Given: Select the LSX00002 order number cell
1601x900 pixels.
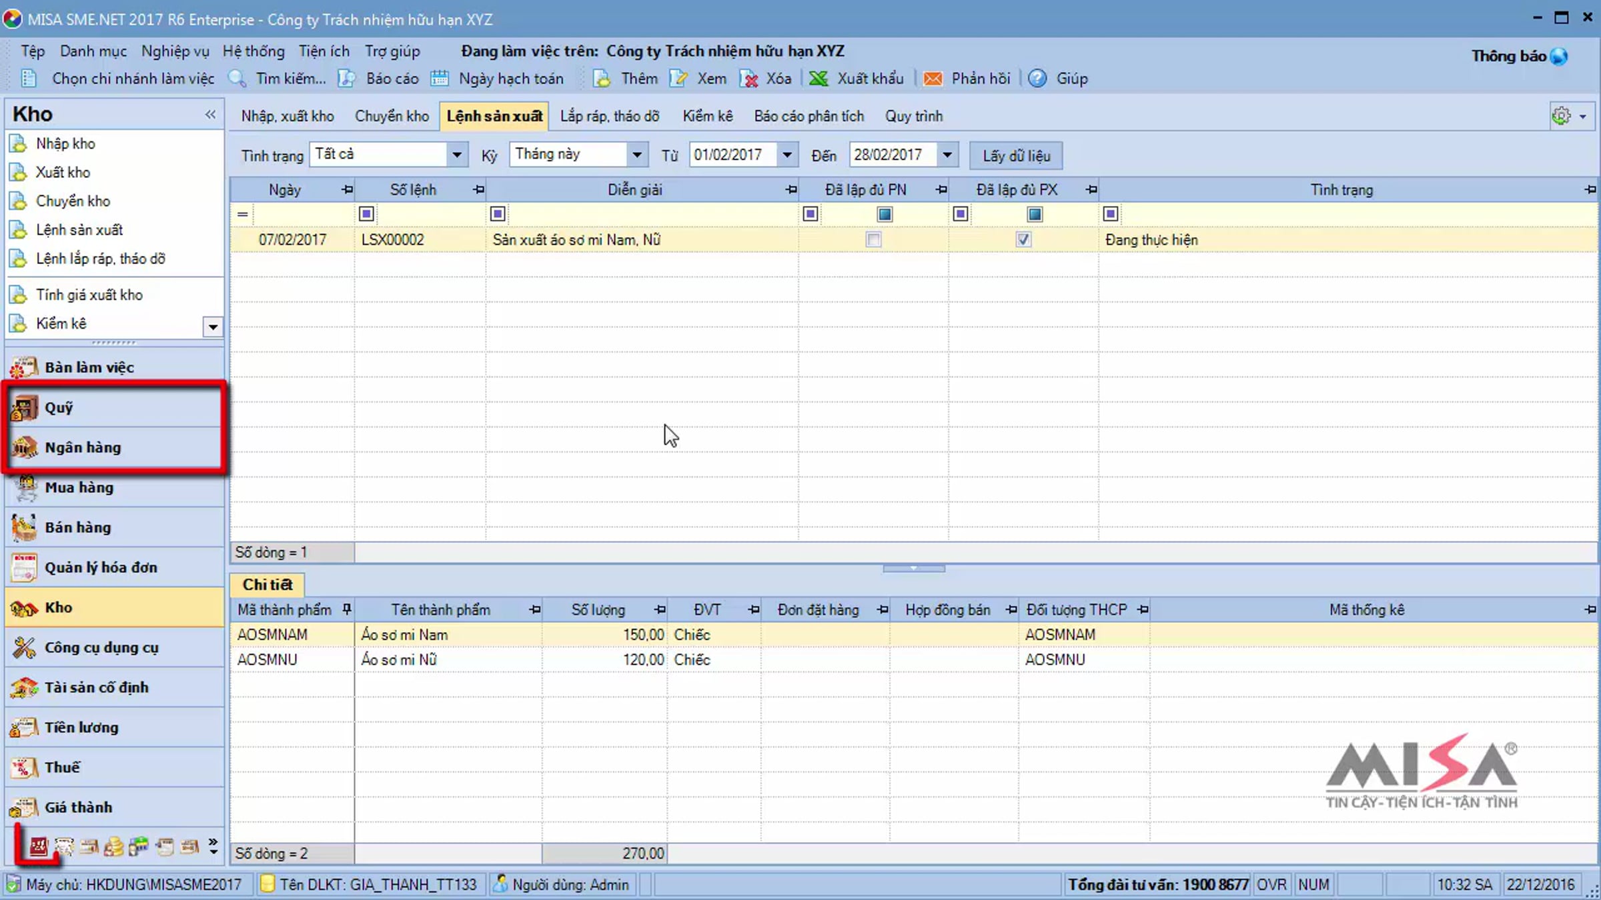Looking at the screenshot, I should 420,240.
